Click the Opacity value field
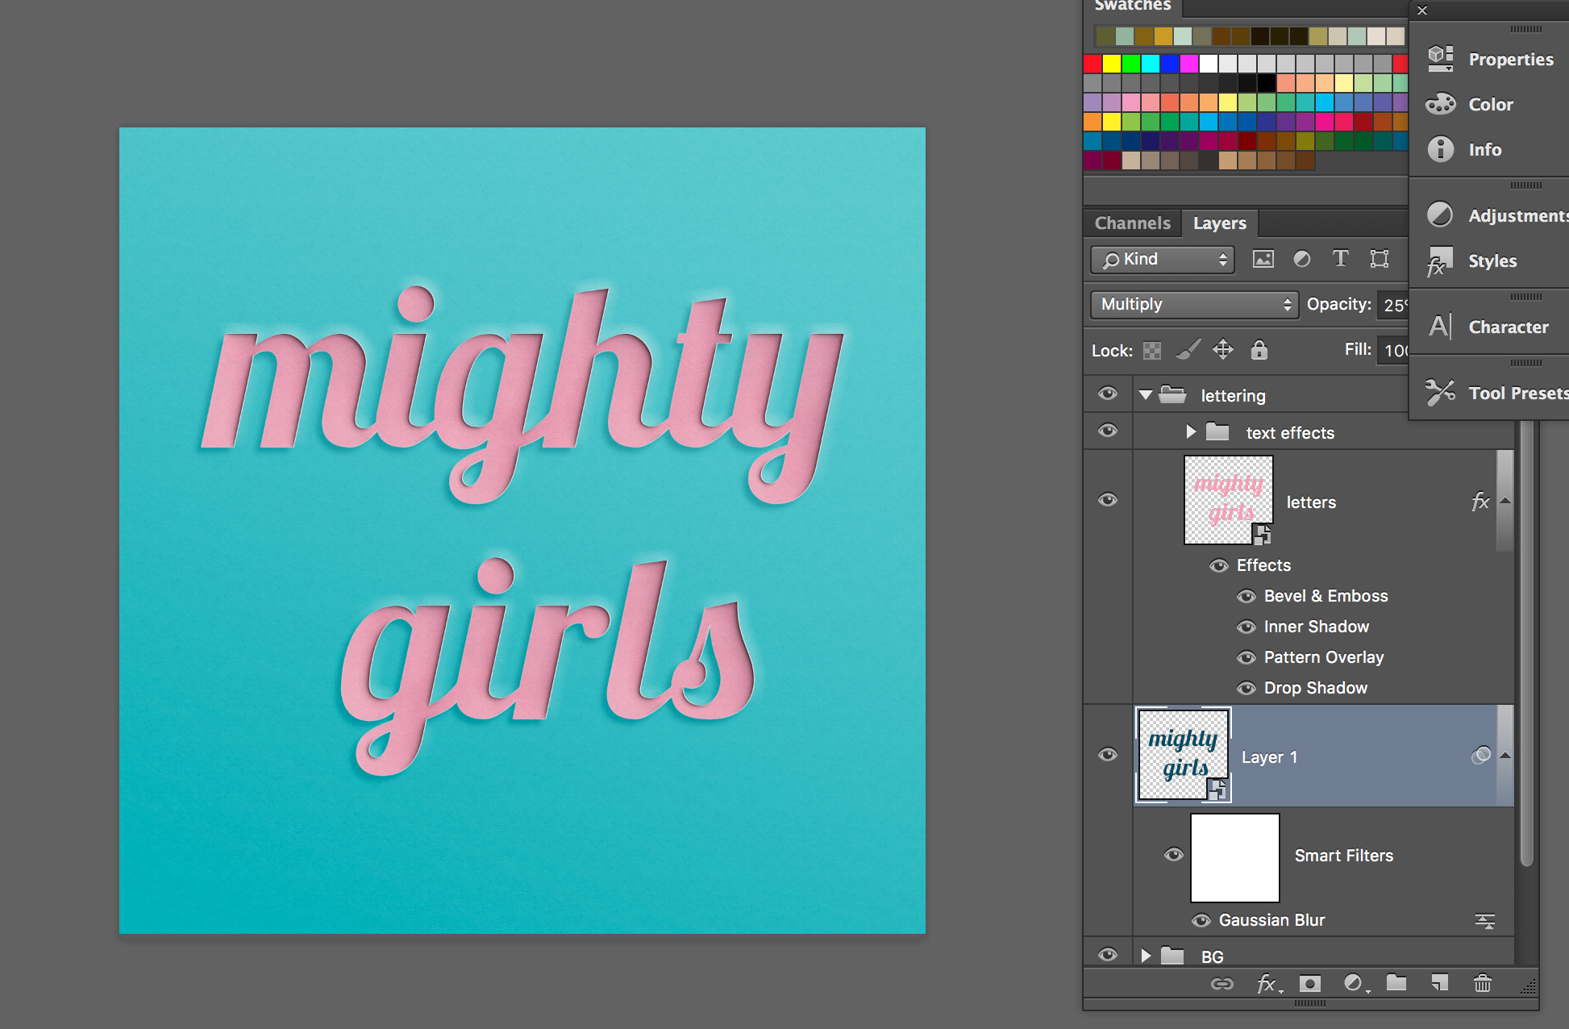The height and width of the screenshot is (1029, 1569). pyautogui.click(x=1393, y=305)
